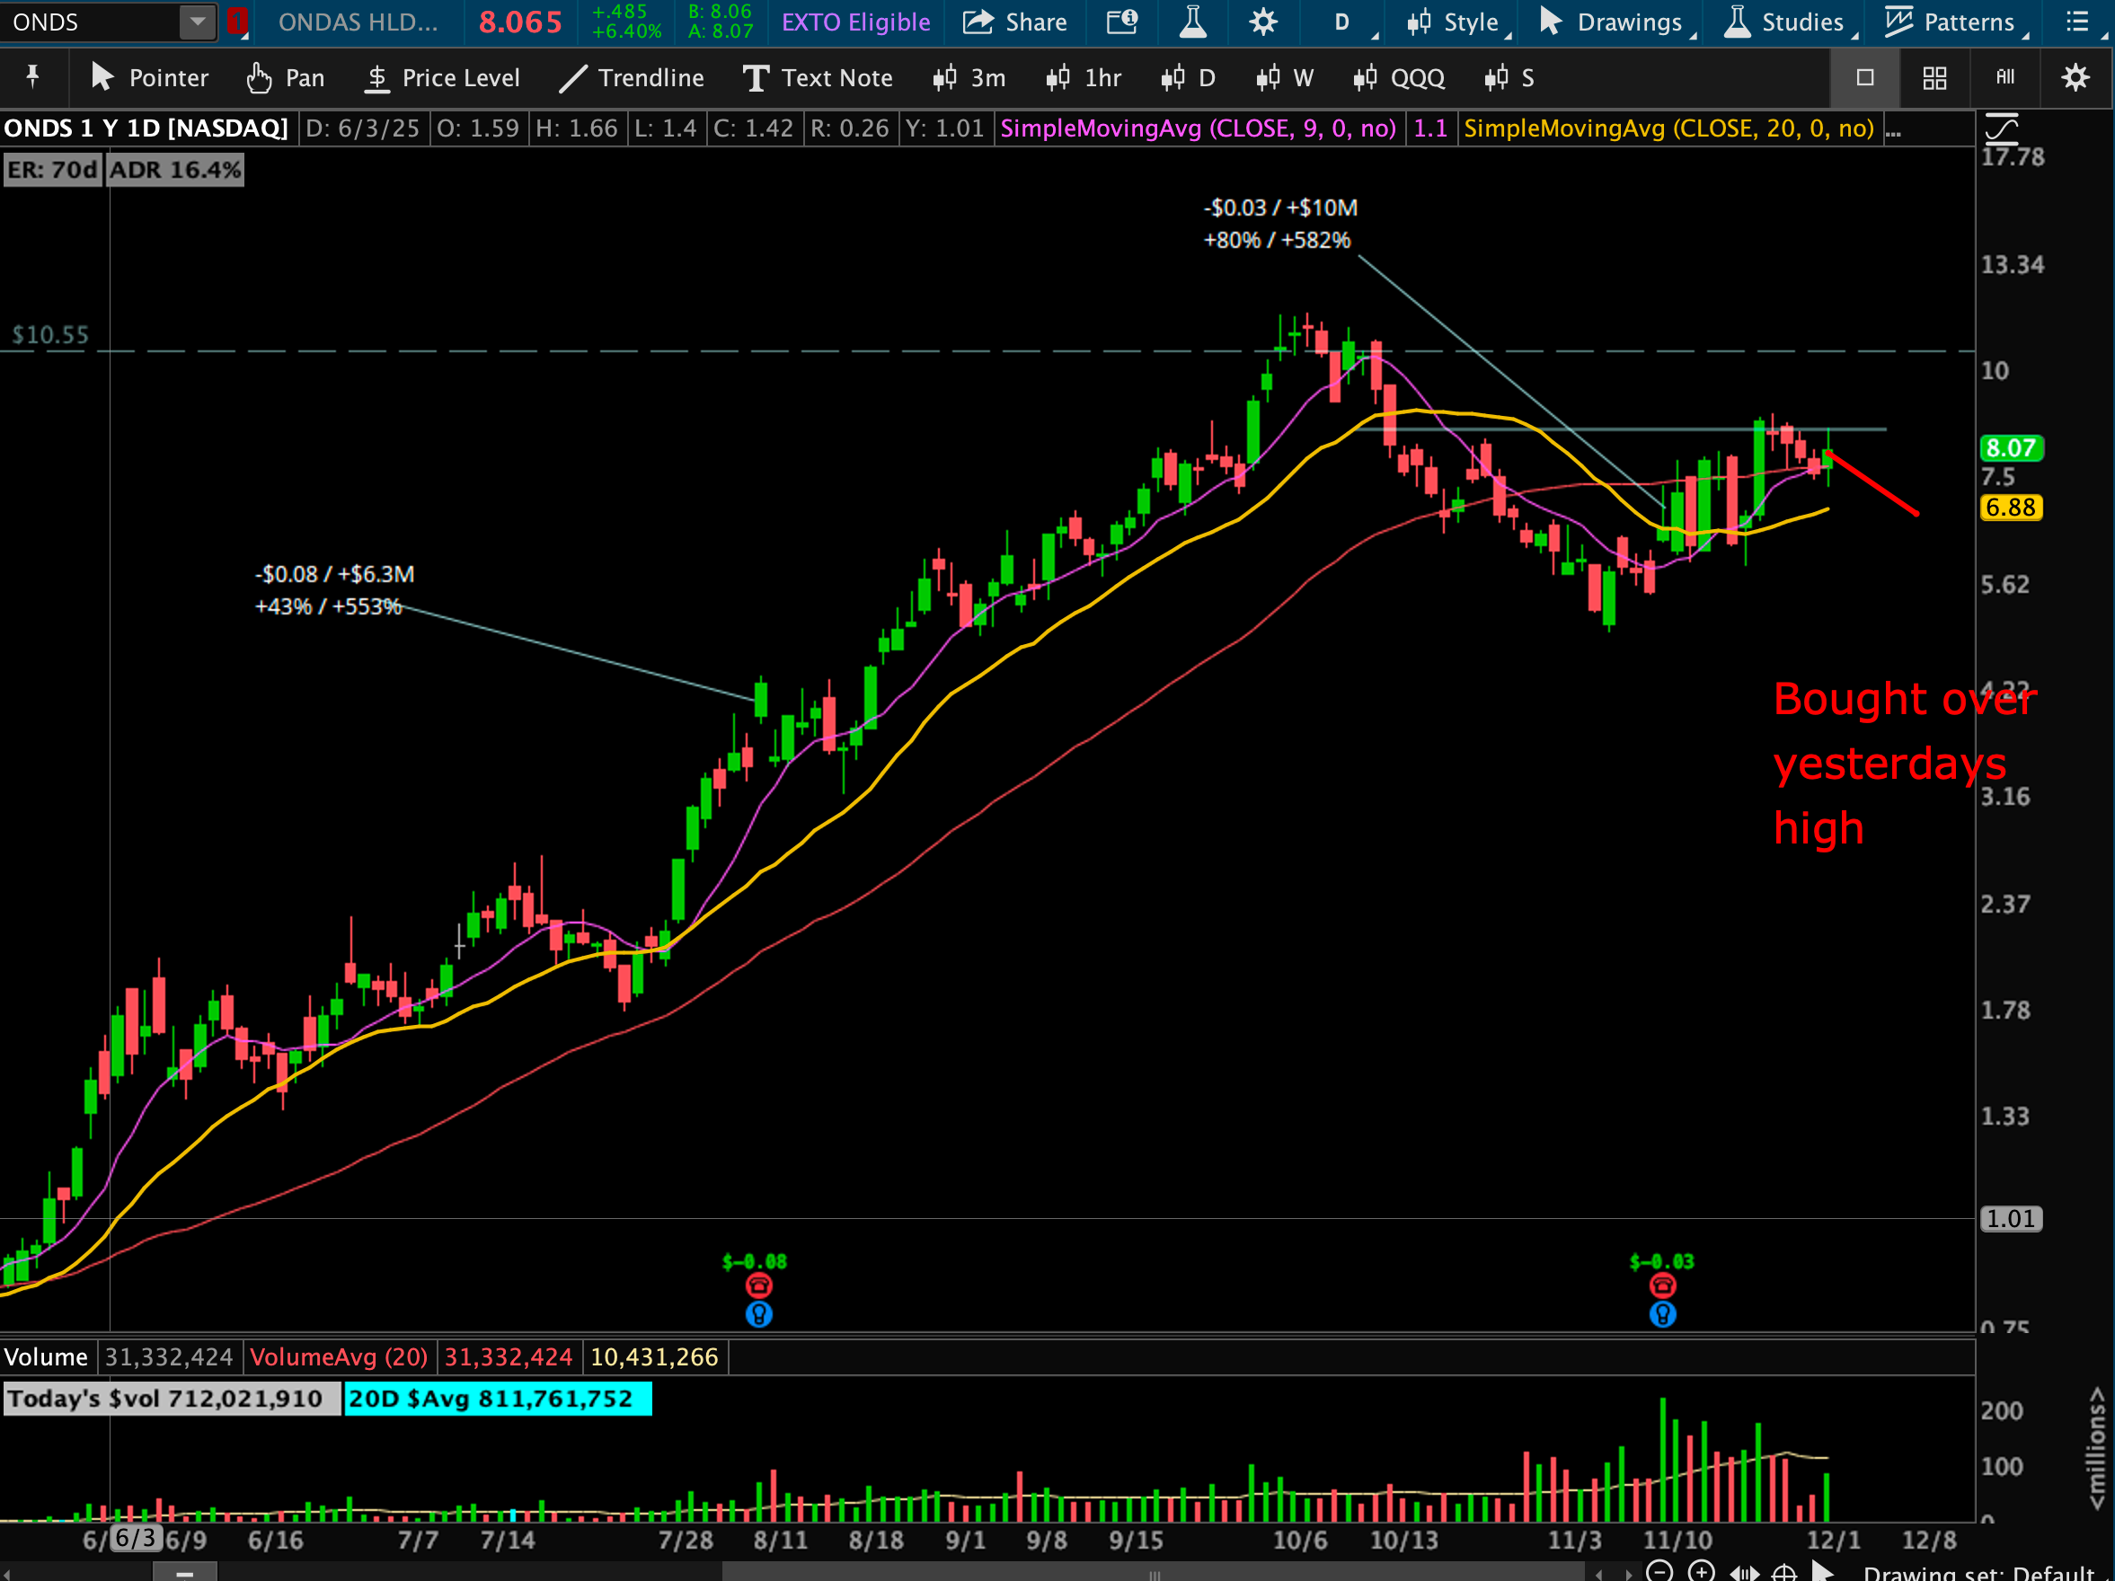The width and height of the screenshot is (2115, 1581).
Task: Open the ONDS symbol dropdown arrow
Action: [197, 21]
